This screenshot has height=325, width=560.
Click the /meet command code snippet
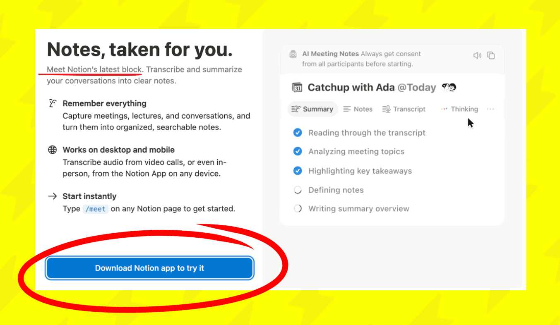pos(96,209)
